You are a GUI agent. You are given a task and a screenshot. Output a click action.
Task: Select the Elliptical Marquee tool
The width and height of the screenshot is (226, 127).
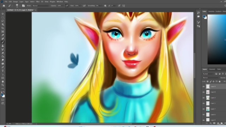click(3, 17)
